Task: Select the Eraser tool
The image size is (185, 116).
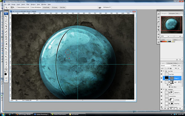Action: click(x=6, y=42)
